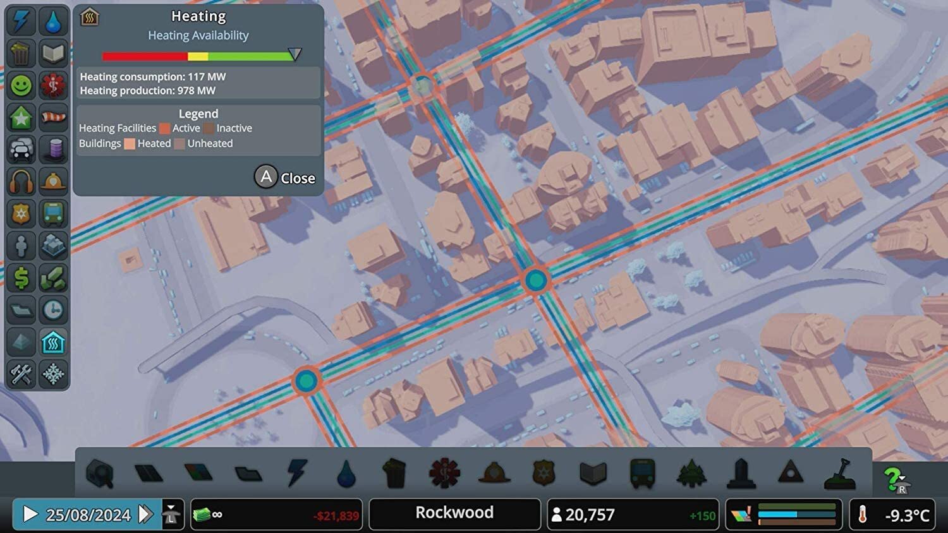View the Happiness overlay
Viewport: 948px width, 533px height.
[x=21, y=85]
